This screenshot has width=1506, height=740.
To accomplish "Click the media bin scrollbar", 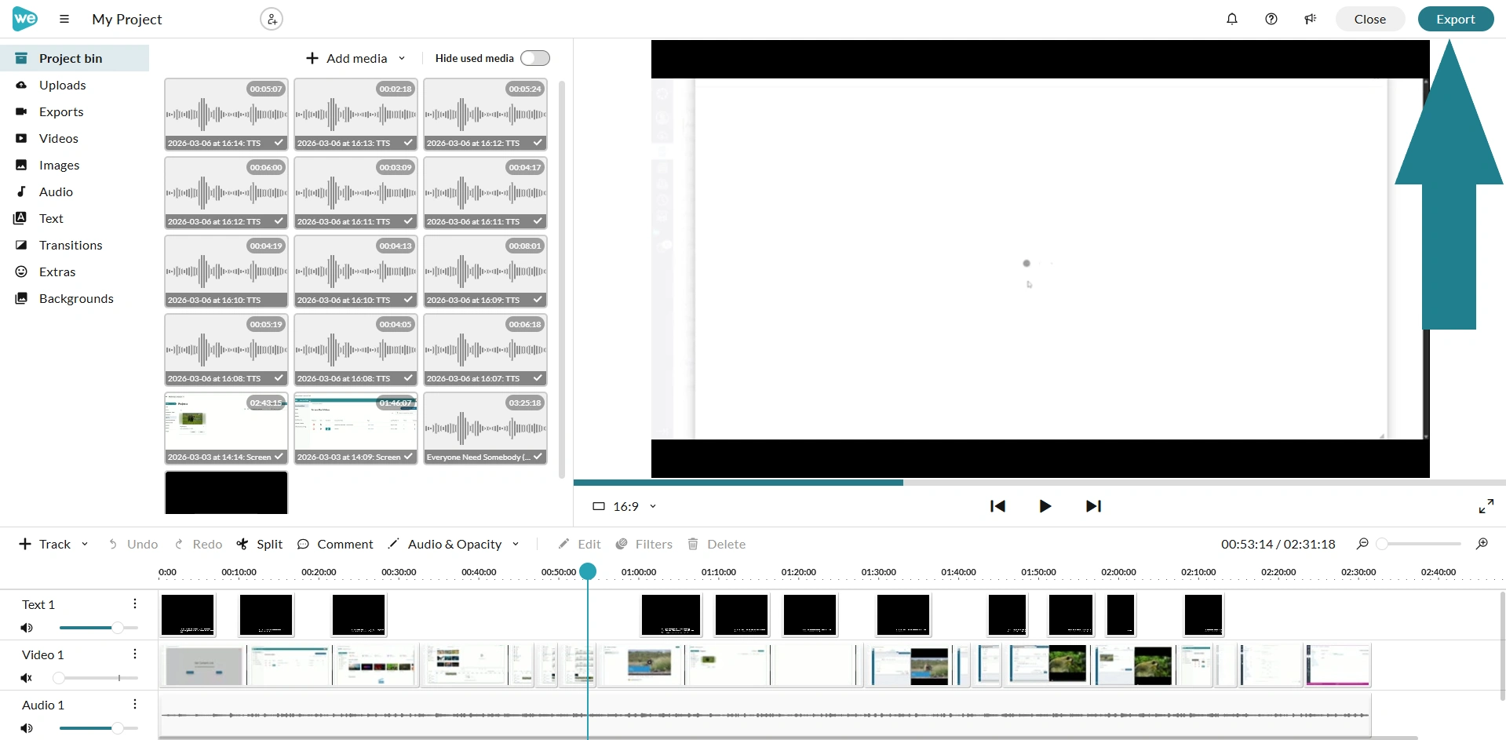I will pyautogui.click(x=562, y=279).
